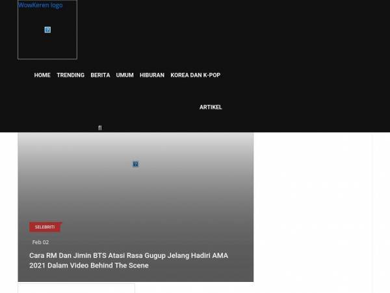Click the black strip right of ARTIKEL
Screen dimensions: 390x293
tap(306, 107)
